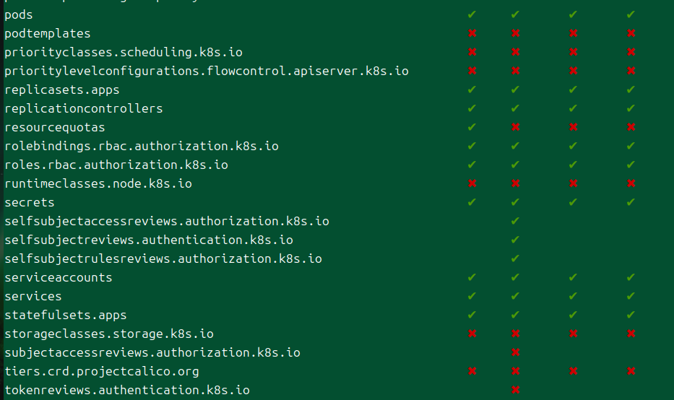
Task: Click the first-column green check in pods row
Action: tap(472, 14)
